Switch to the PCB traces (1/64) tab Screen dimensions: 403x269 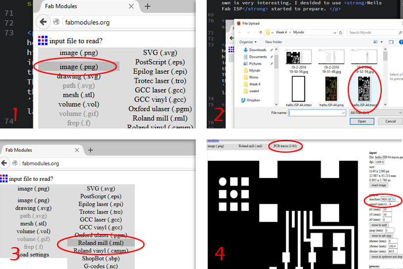[285, 146]
